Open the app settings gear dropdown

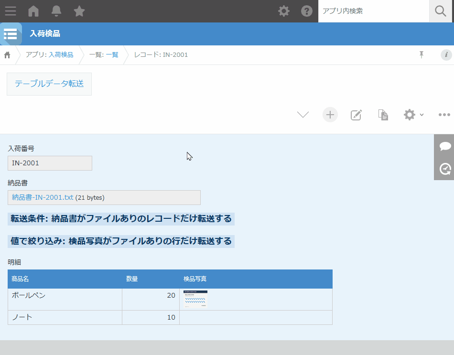[413, 115]
